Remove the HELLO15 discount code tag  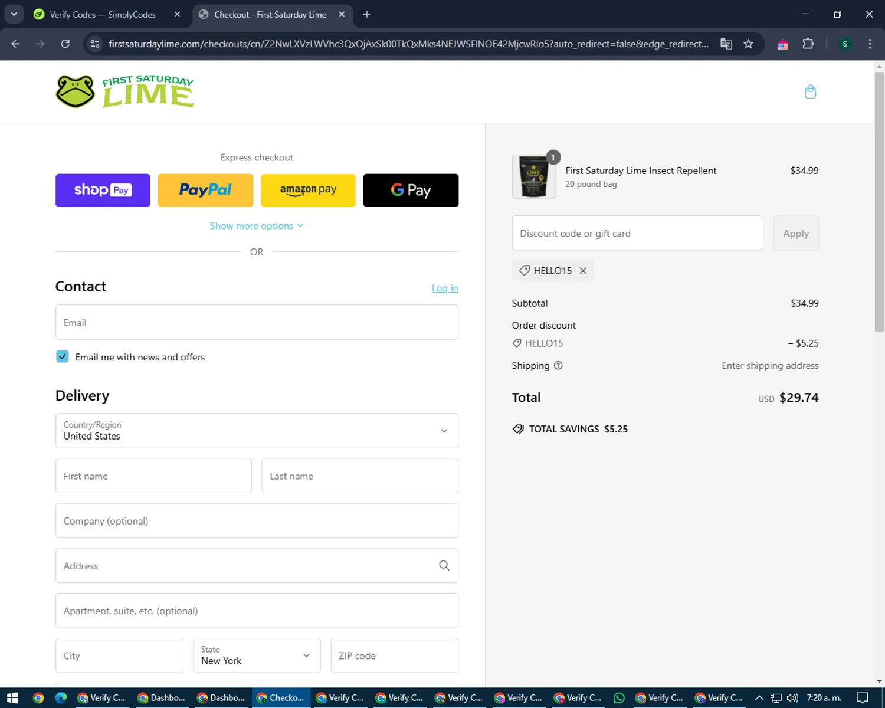pos(583,270)
